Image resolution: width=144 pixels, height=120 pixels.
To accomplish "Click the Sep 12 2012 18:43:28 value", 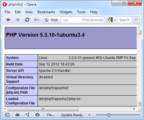I will [x=56, y=64].
